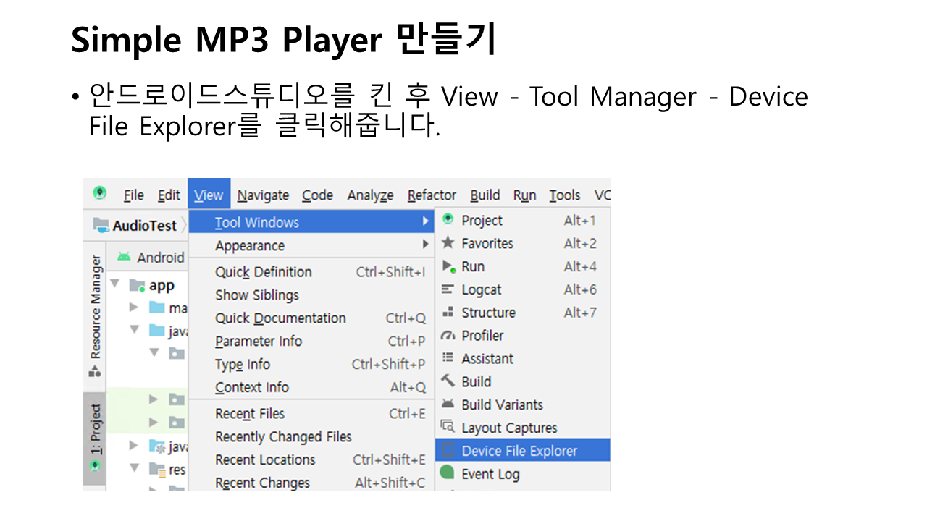The height and width of the screenshot is (521, 927).
Task: Open the Navigate menu
Action: pyautogui.click(x=263, y=195)
